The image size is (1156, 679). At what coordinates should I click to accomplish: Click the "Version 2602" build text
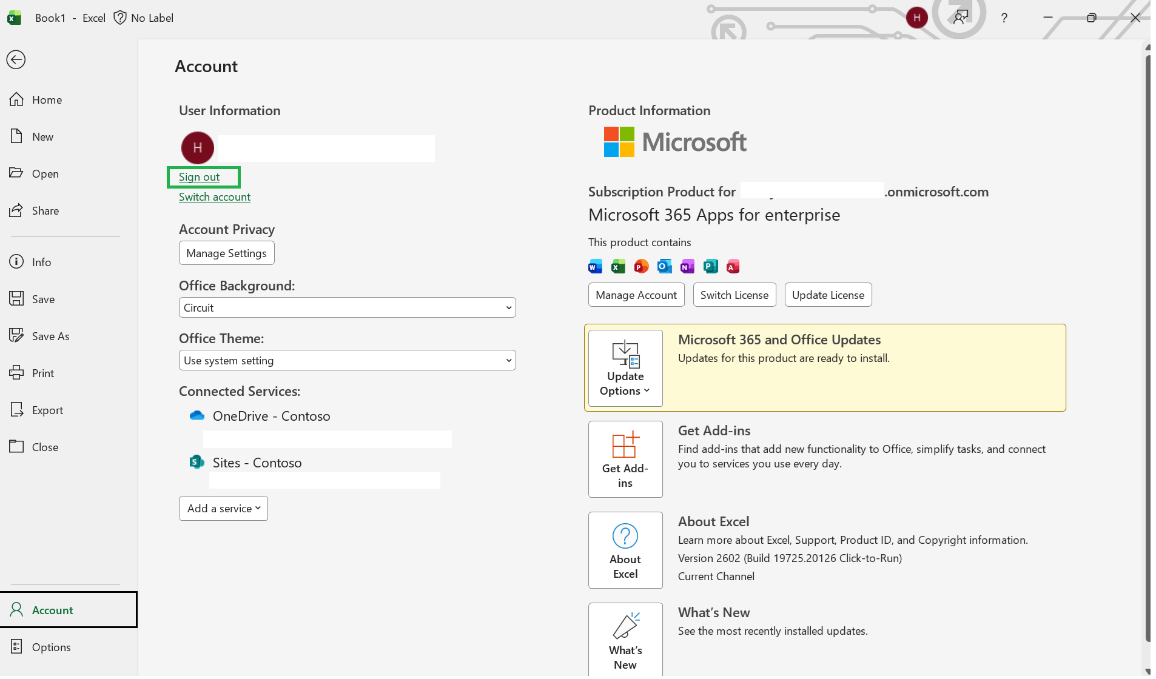pos(790,558)
